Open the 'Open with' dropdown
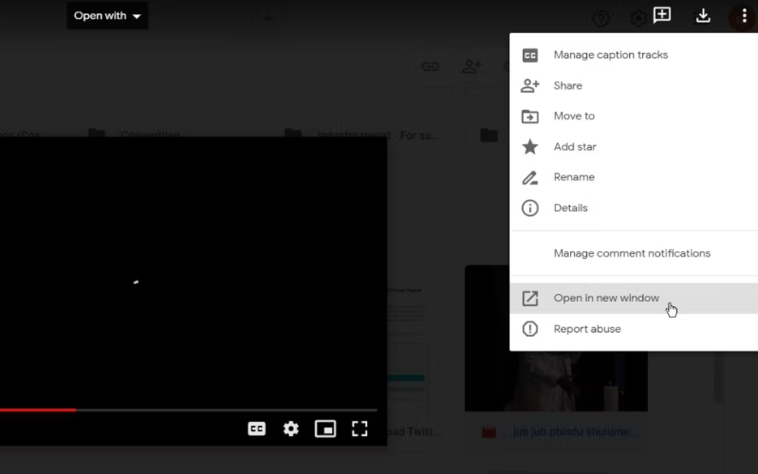 click(107, 16)
